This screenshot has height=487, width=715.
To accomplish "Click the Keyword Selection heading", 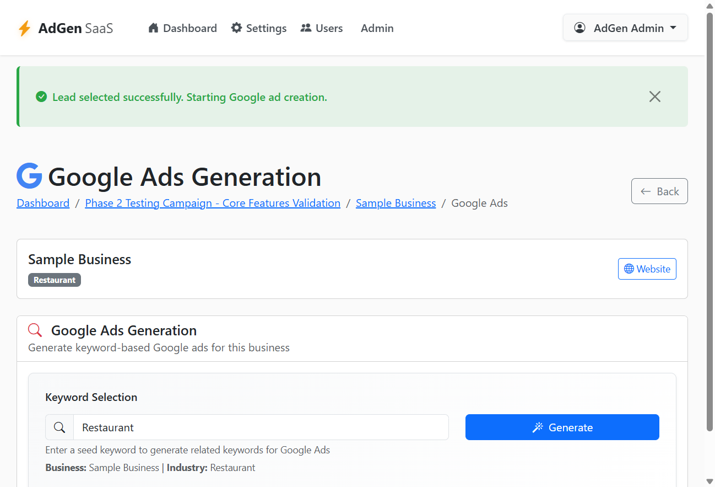I will (x=91, y=397).
